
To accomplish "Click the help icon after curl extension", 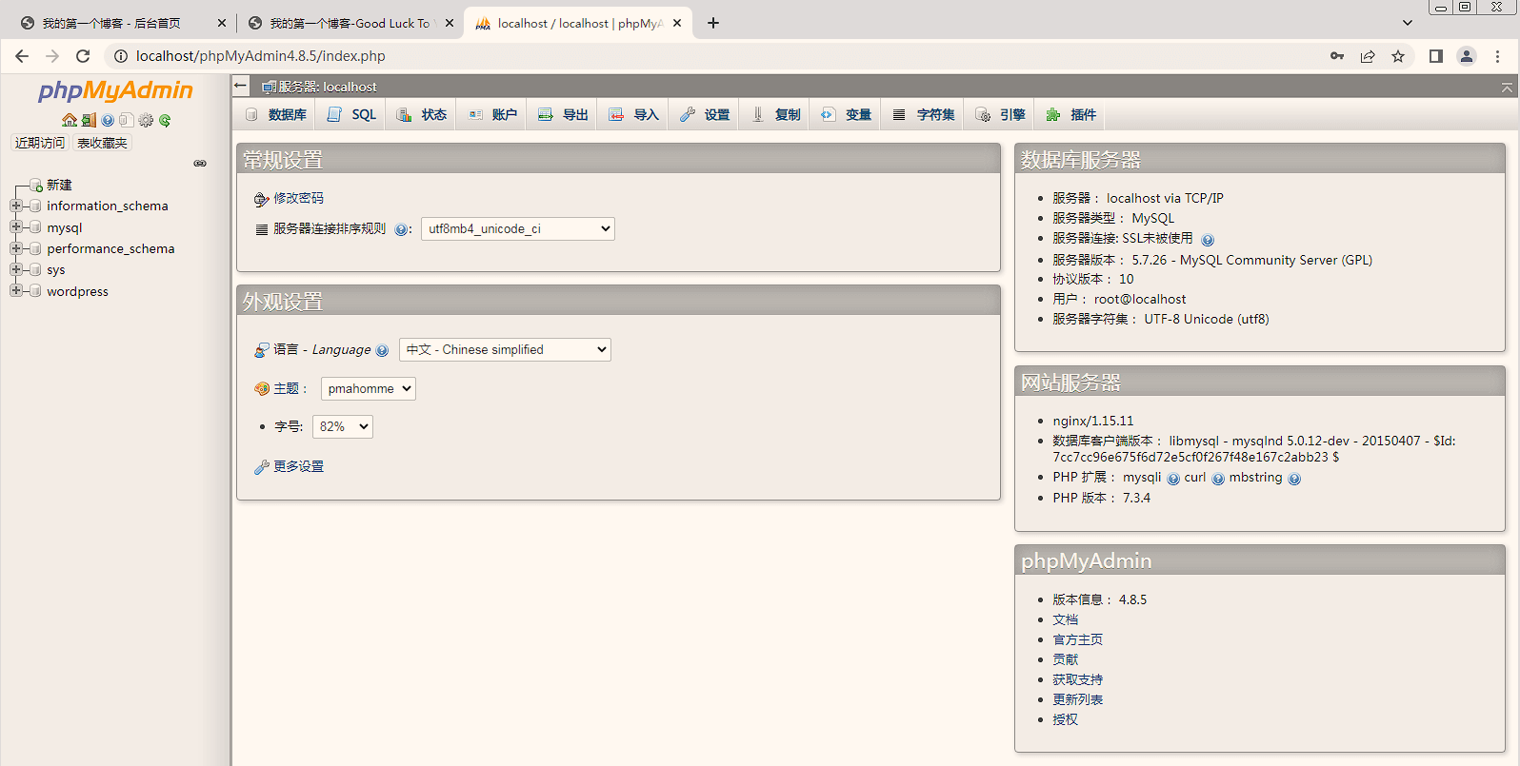I will point(1218,479).
